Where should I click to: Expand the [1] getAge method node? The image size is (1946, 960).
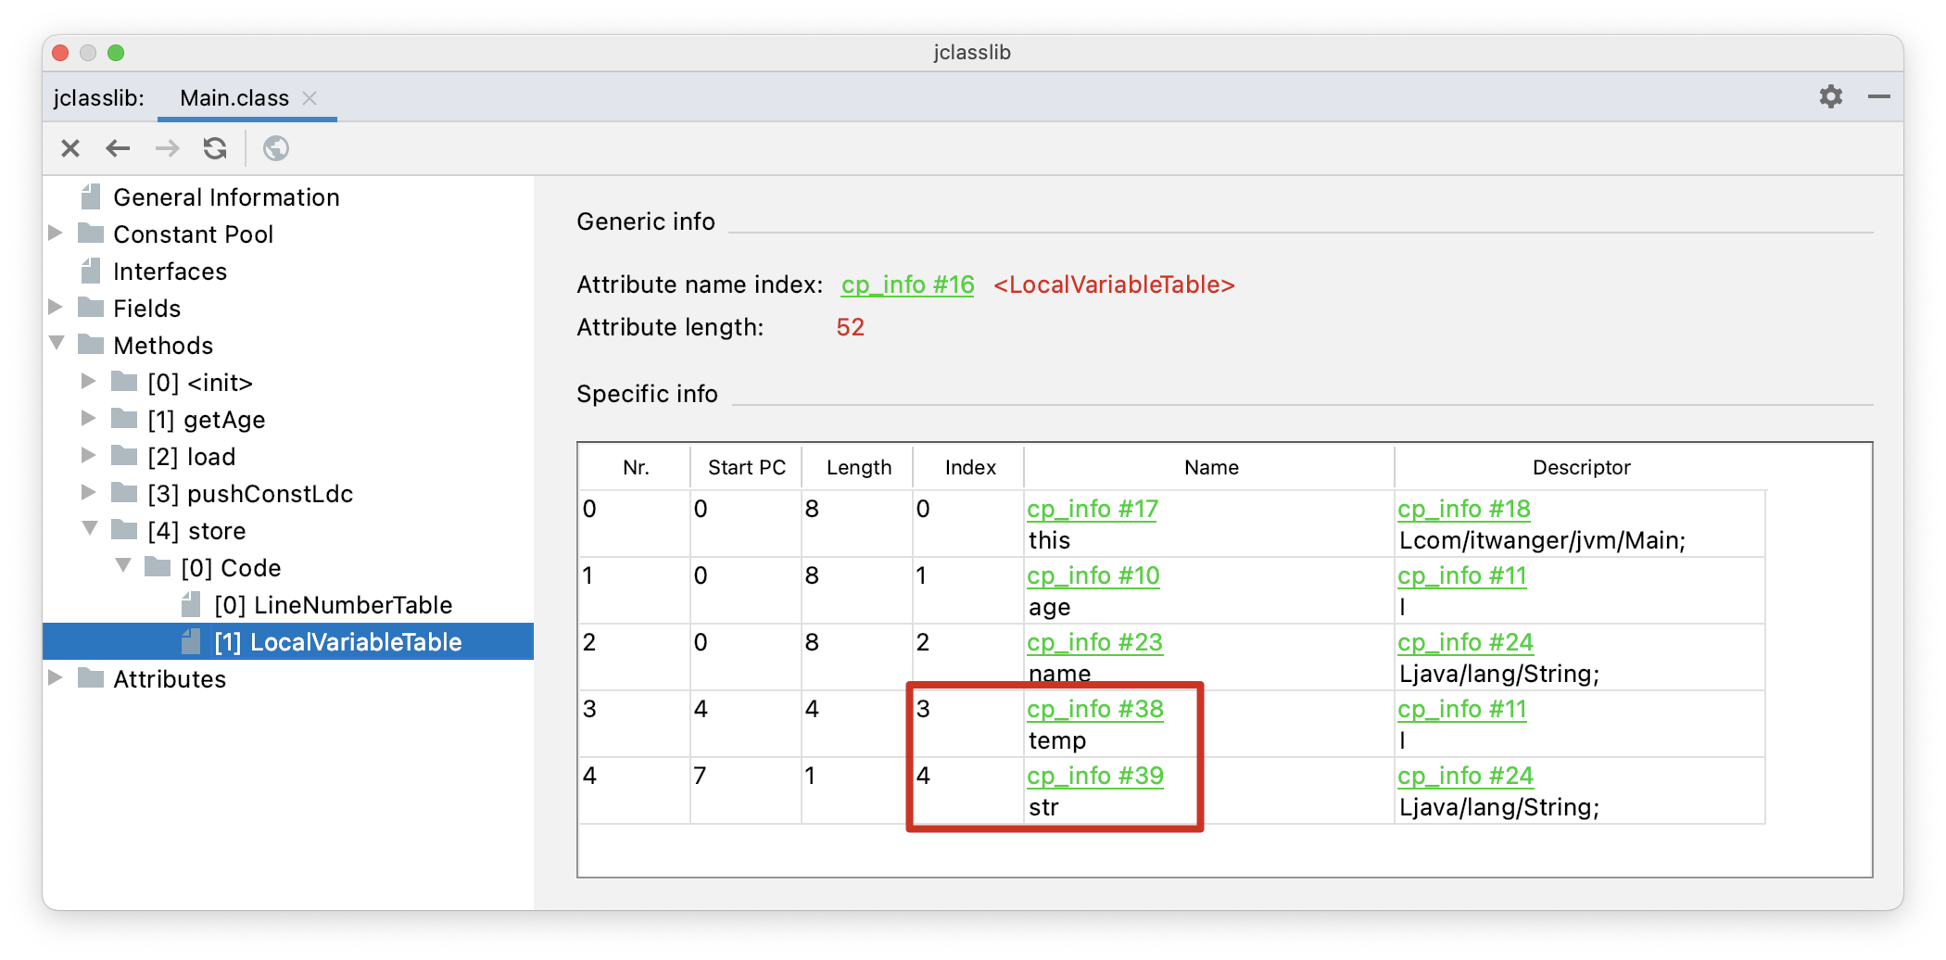point(89,419)
